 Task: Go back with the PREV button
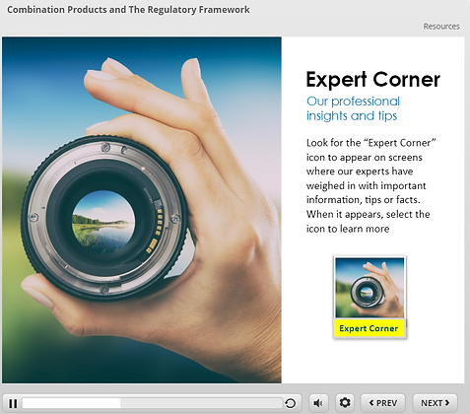click(383, 403)
